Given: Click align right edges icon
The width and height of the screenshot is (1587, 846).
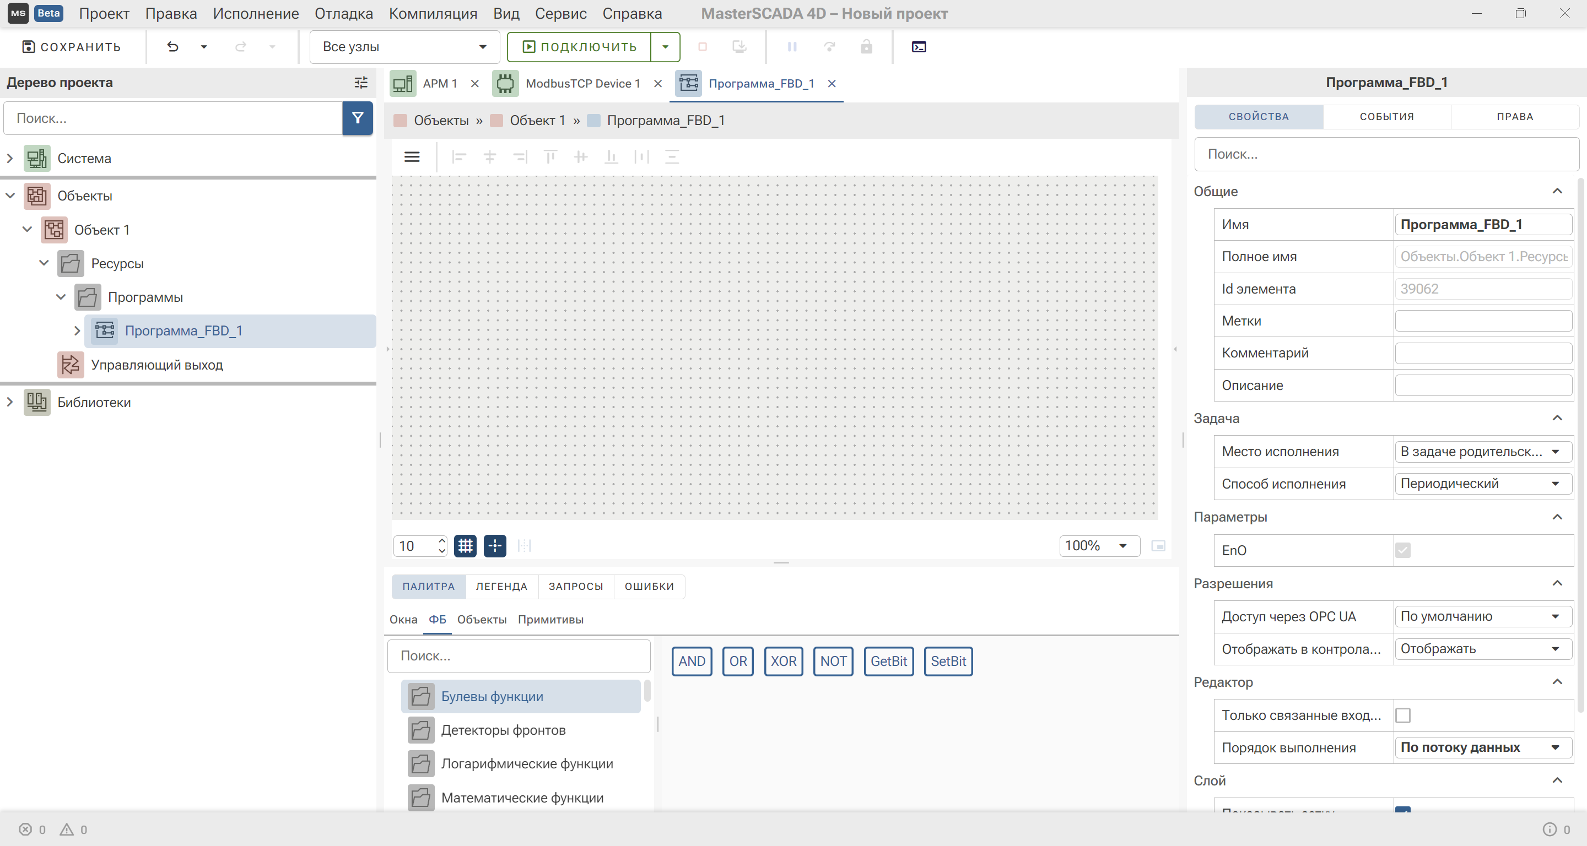Looking at the screenshot, I should pyautogui.click(x=520, y=157).
